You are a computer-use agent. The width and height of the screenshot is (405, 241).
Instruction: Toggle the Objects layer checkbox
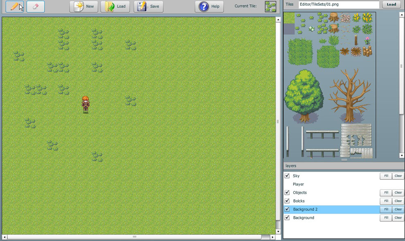[287, 193]
